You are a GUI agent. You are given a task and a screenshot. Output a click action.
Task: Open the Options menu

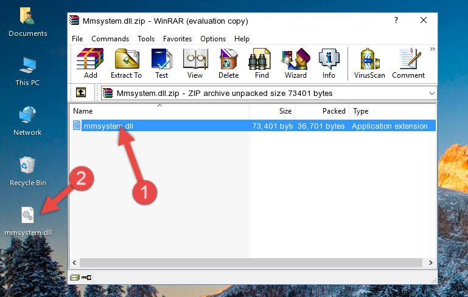[x=213, y=39]
